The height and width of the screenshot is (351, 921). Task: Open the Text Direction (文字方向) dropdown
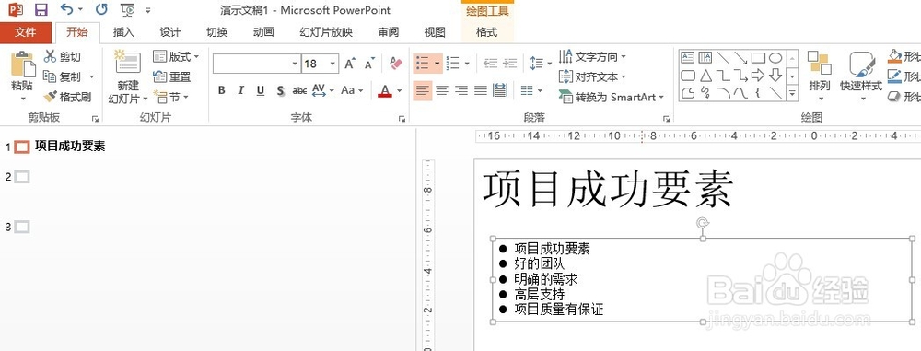click(x=592, y=56)
